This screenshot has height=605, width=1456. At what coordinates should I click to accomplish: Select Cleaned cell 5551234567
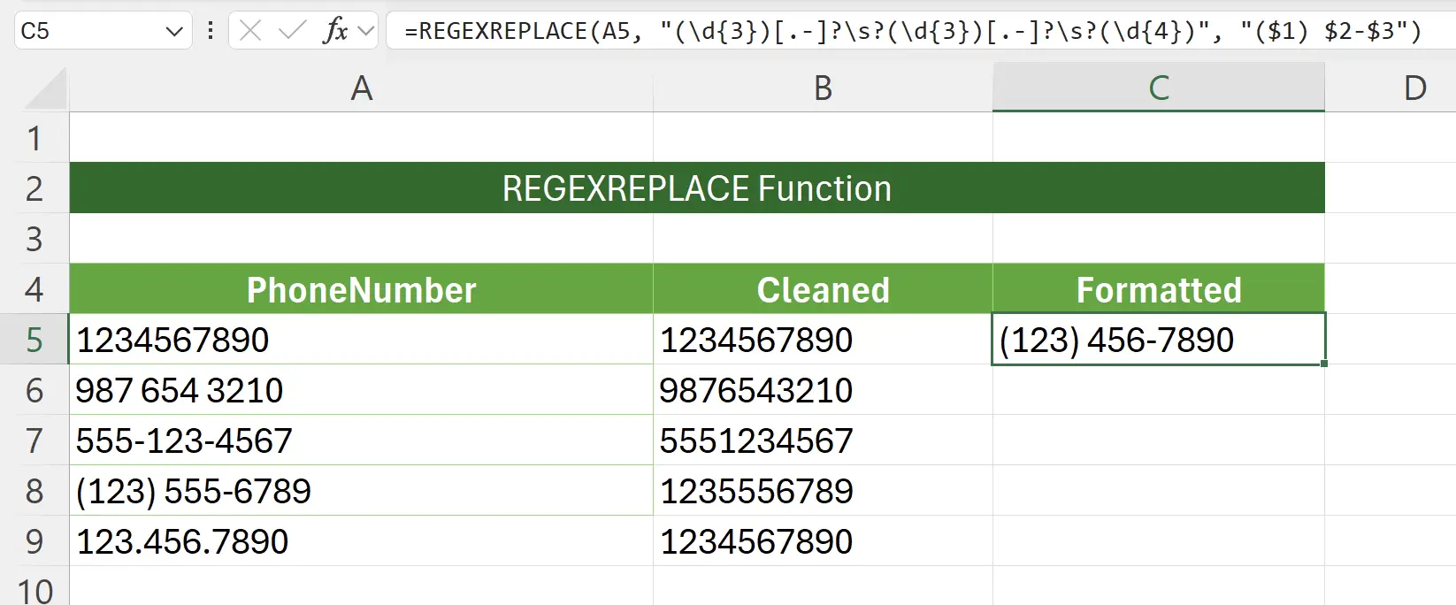pyautogui.click(x=823, y=440)
